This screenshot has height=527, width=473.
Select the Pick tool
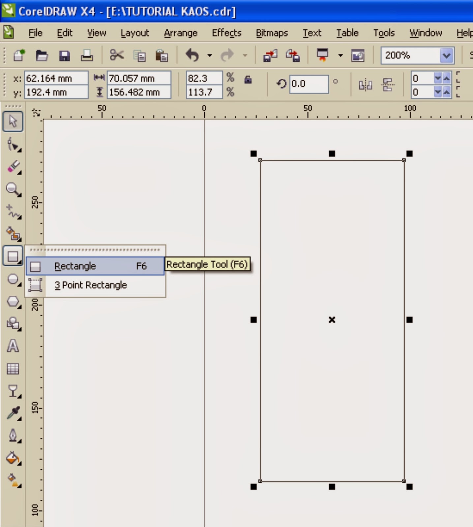click(x=13, y=121)
